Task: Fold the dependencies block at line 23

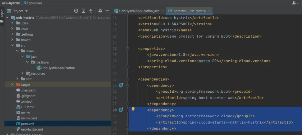Action: point(127,80)
